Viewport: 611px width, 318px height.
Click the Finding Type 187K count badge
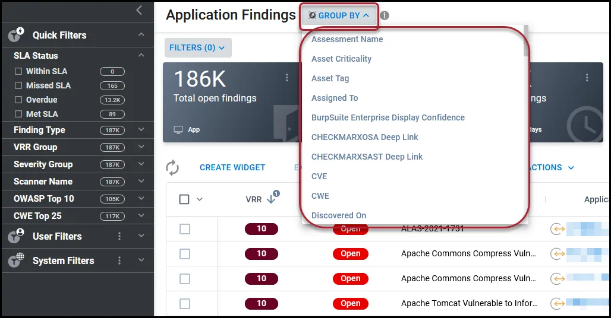pyautogui.click(x=112, y=131)
